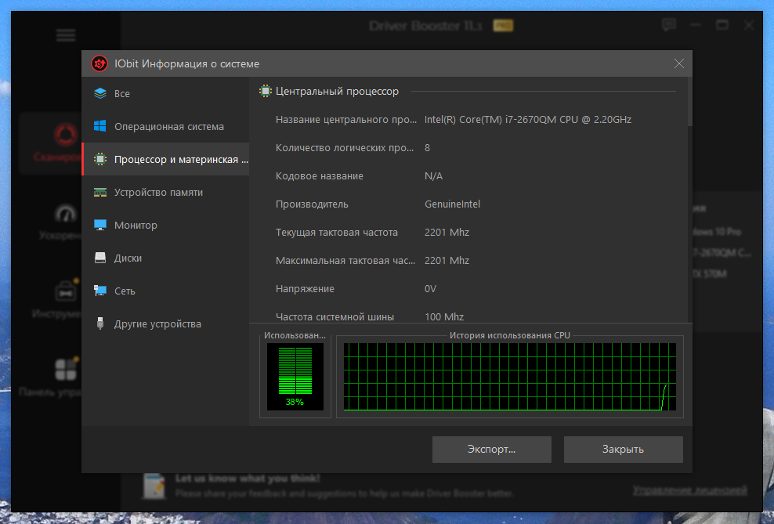The image size is (774, 524).
Task: Click the Текущая тактовая частота label
Action: (x=337, y=233)
